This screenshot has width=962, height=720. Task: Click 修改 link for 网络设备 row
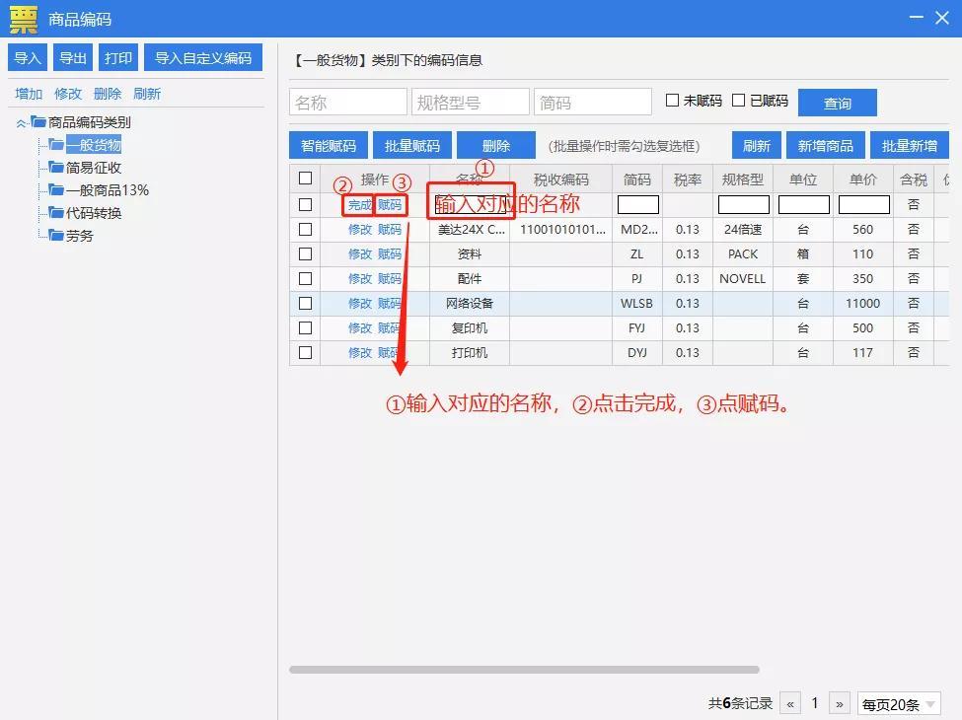point(359,303)
